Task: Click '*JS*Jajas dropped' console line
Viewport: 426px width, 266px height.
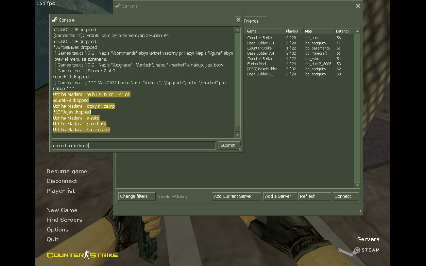Action: tap(72, 112)
